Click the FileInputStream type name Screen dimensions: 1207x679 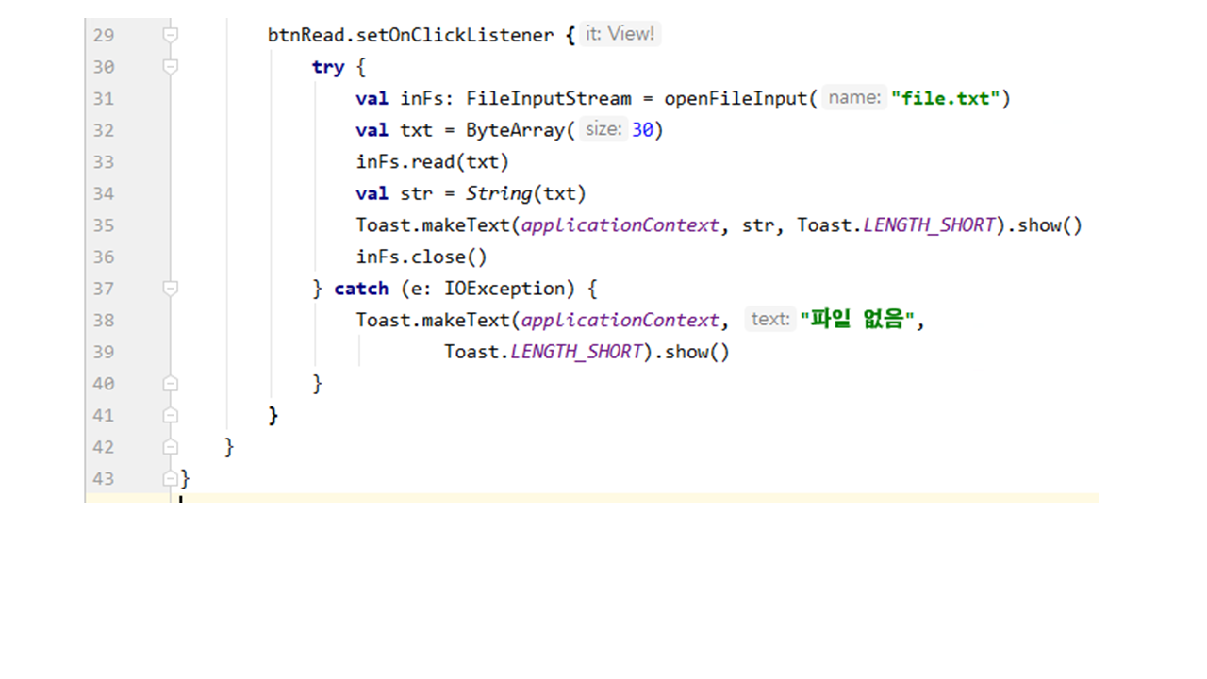point(548,99)
